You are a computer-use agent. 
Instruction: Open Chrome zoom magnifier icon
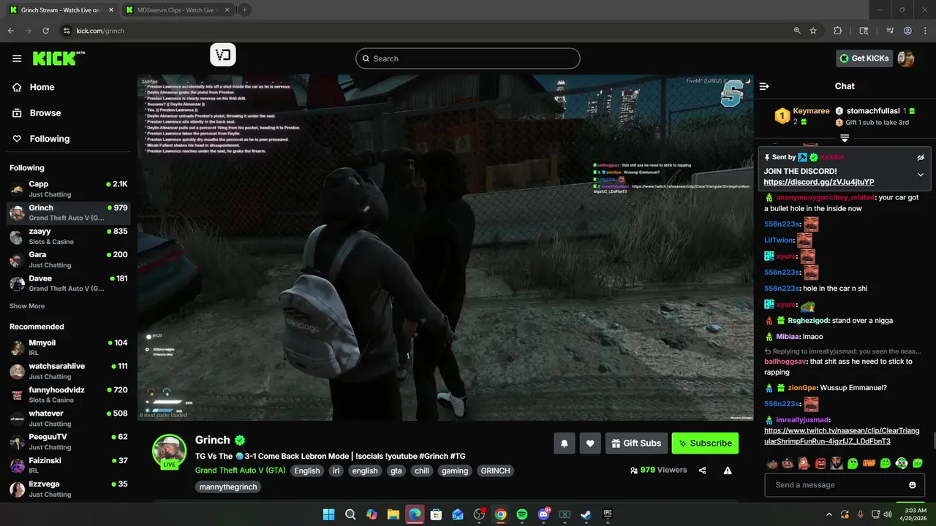797,31
